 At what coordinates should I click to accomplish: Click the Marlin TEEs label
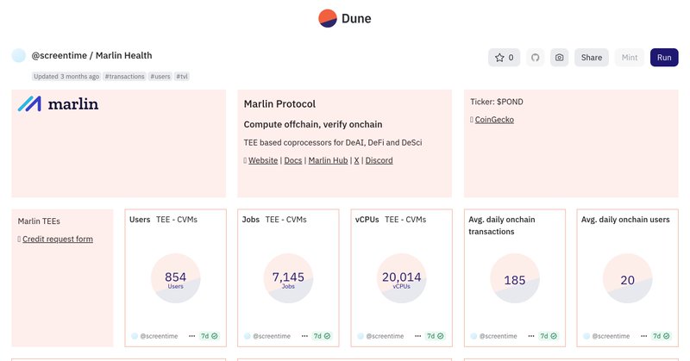[39, 221]
